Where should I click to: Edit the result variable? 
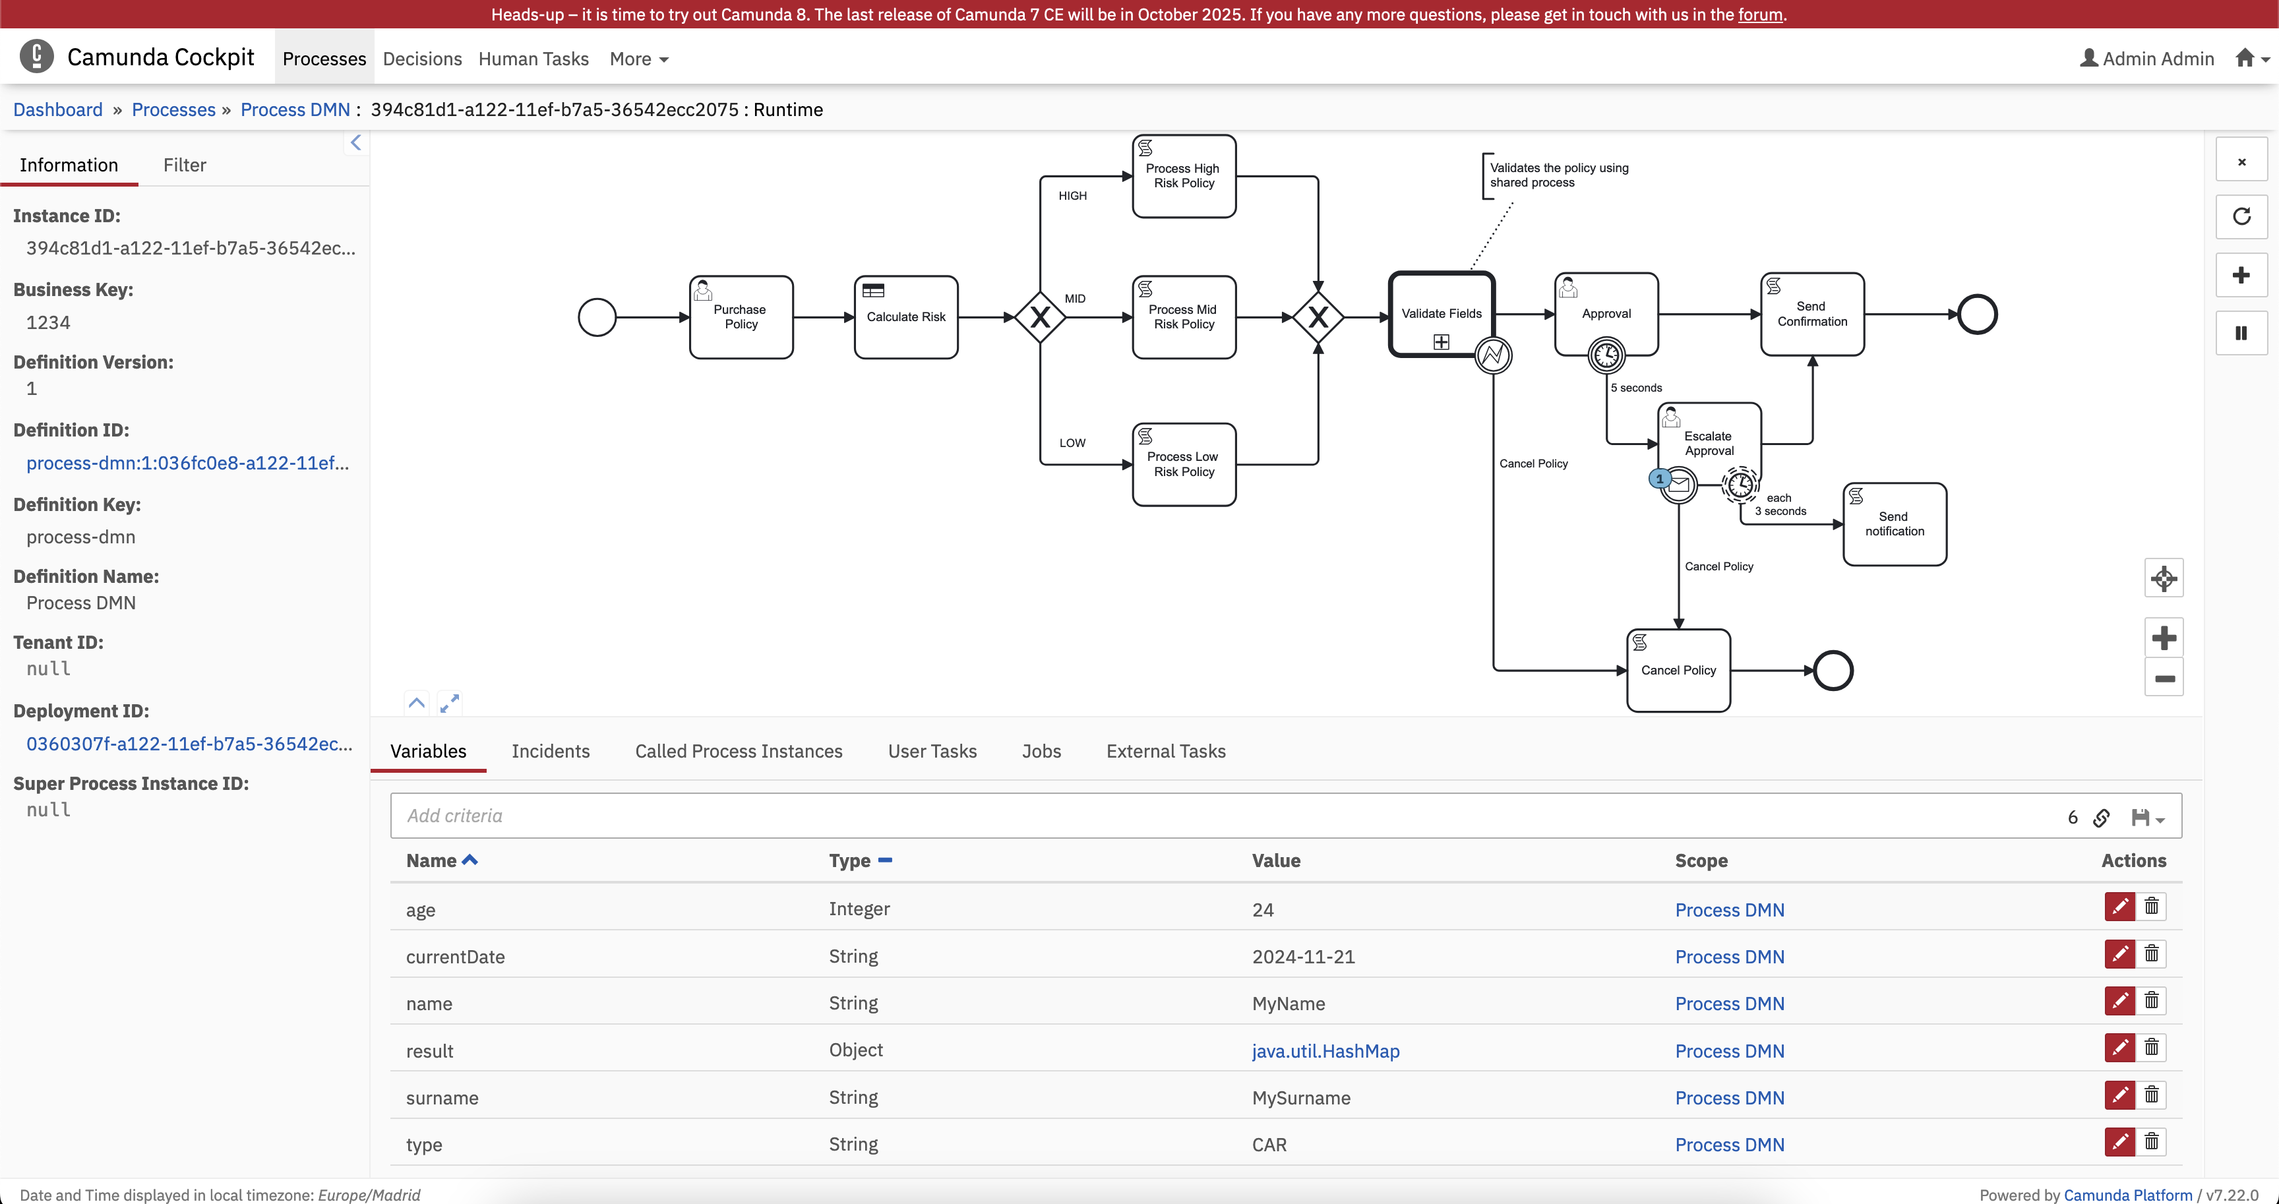pos(2120,1048)
